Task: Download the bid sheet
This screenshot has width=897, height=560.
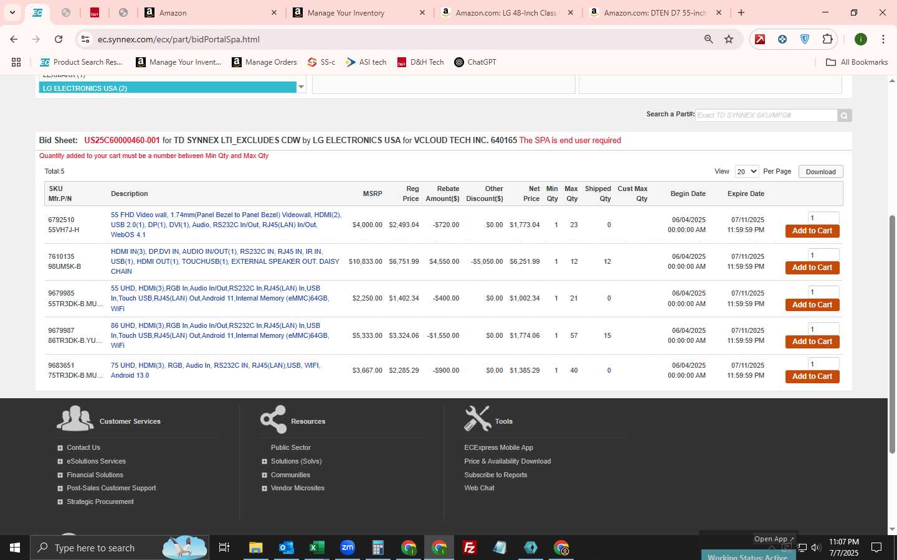Action: (820, 172)
